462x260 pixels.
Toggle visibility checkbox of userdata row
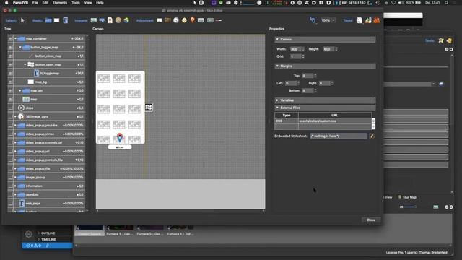coord(11,194)
